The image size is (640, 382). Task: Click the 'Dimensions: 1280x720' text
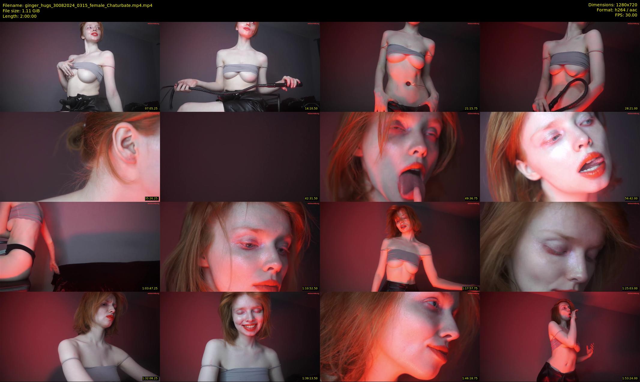coord(613,5)
